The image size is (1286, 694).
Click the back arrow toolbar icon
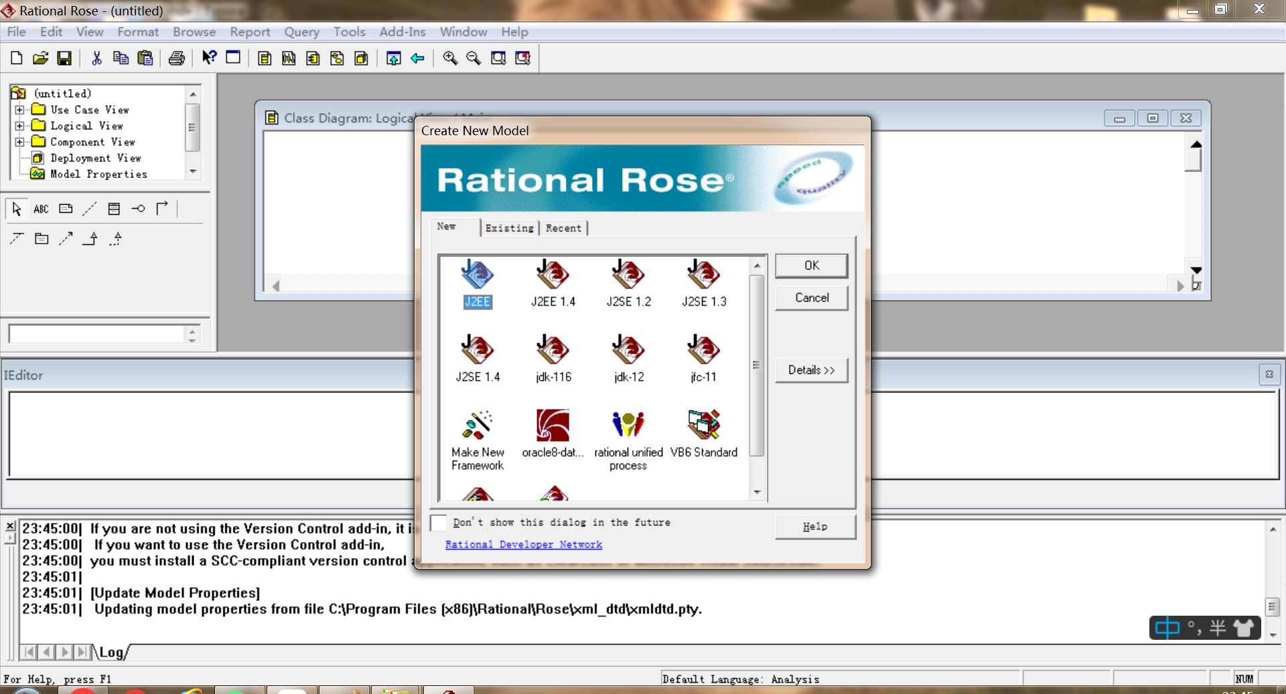pyautogui.click(x=418, y=58)
